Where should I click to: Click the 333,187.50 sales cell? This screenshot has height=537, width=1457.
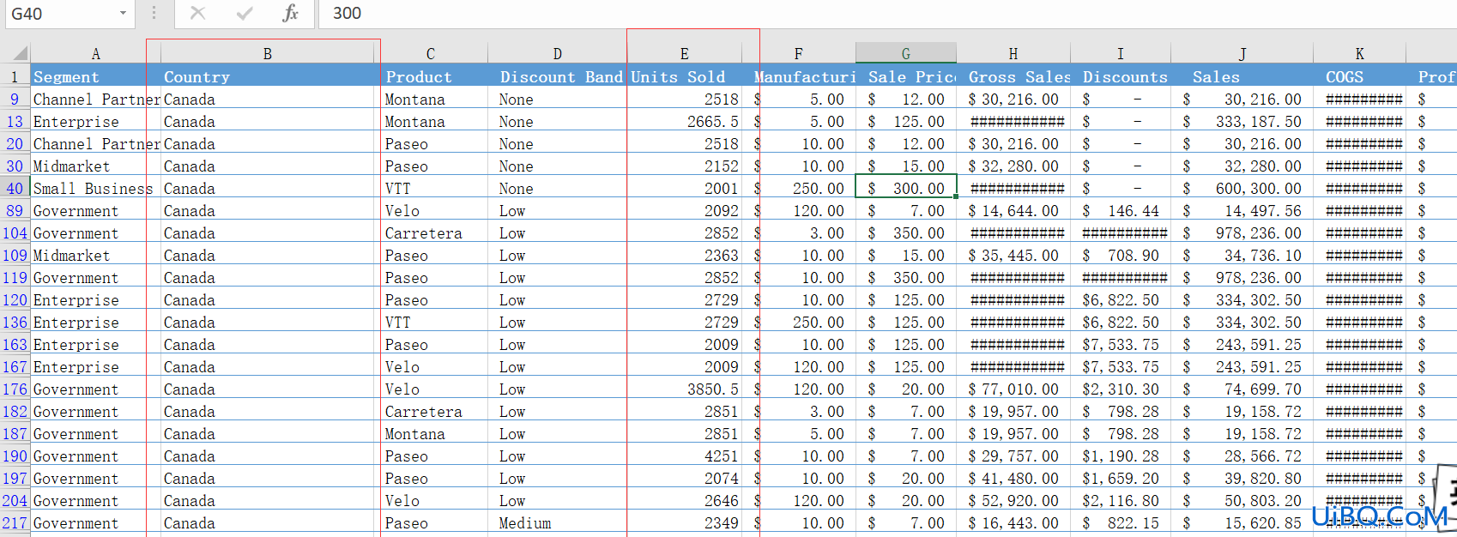[1242, 121]
